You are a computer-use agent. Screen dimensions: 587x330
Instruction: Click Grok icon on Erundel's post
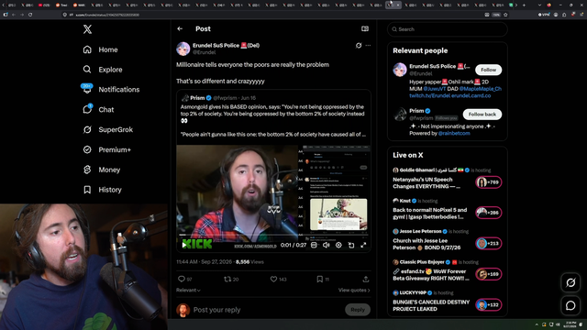click(359, 45)
